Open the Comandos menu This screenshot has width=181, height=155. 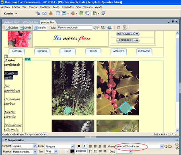tap(68, 7)
